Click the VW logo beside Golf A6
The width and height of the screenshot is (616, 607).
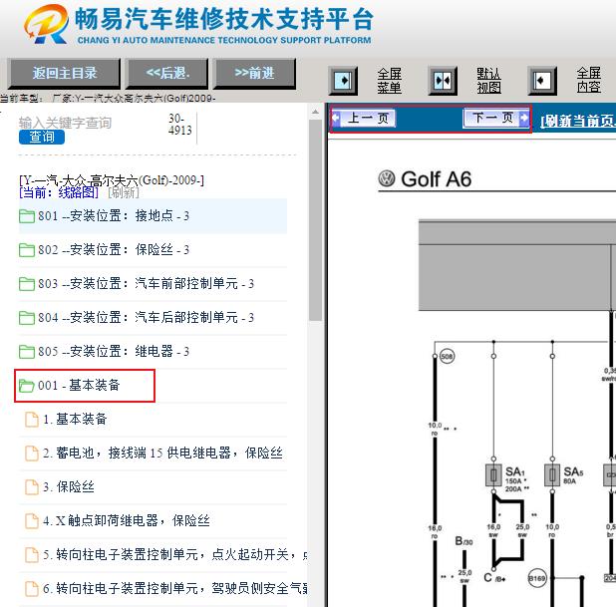387,178
